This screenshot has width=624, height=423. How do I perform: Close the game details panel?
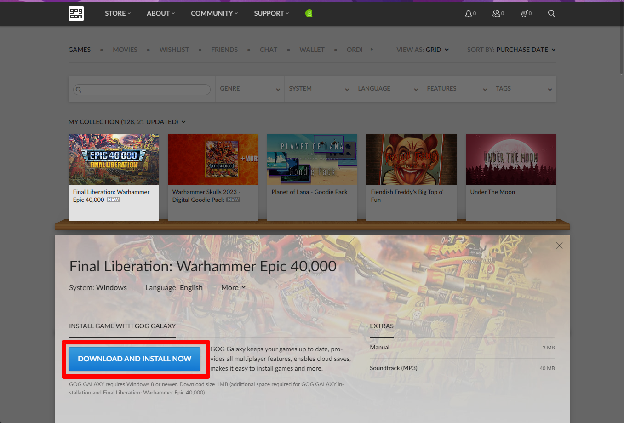click(559, 246)
